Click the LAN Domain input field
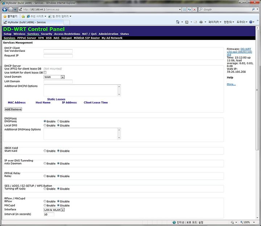Image resolution: width=261 pixels, height=226 pixels. coord(58,81)
